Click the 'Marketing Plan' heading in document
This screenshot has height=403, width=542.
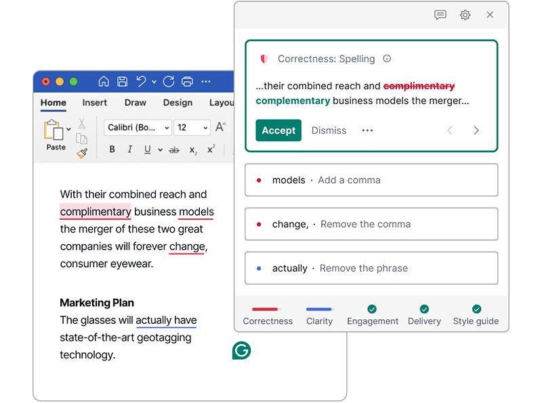point(97,303)
